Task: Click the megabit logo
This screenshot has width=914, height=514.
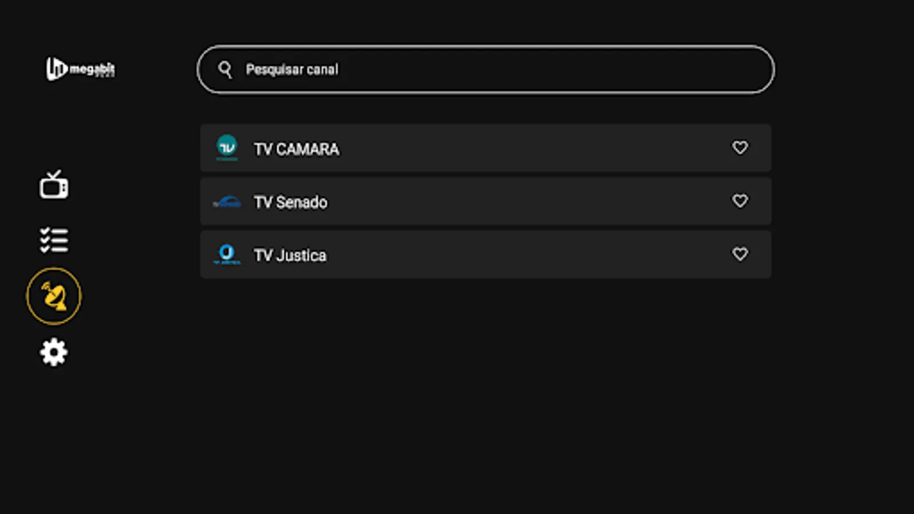Action: (80, 69)
